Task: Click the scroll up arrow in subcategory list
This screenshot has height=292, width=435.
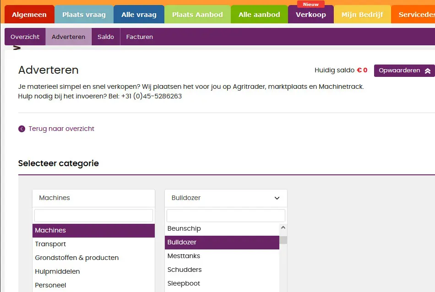Action: [283, 228]
